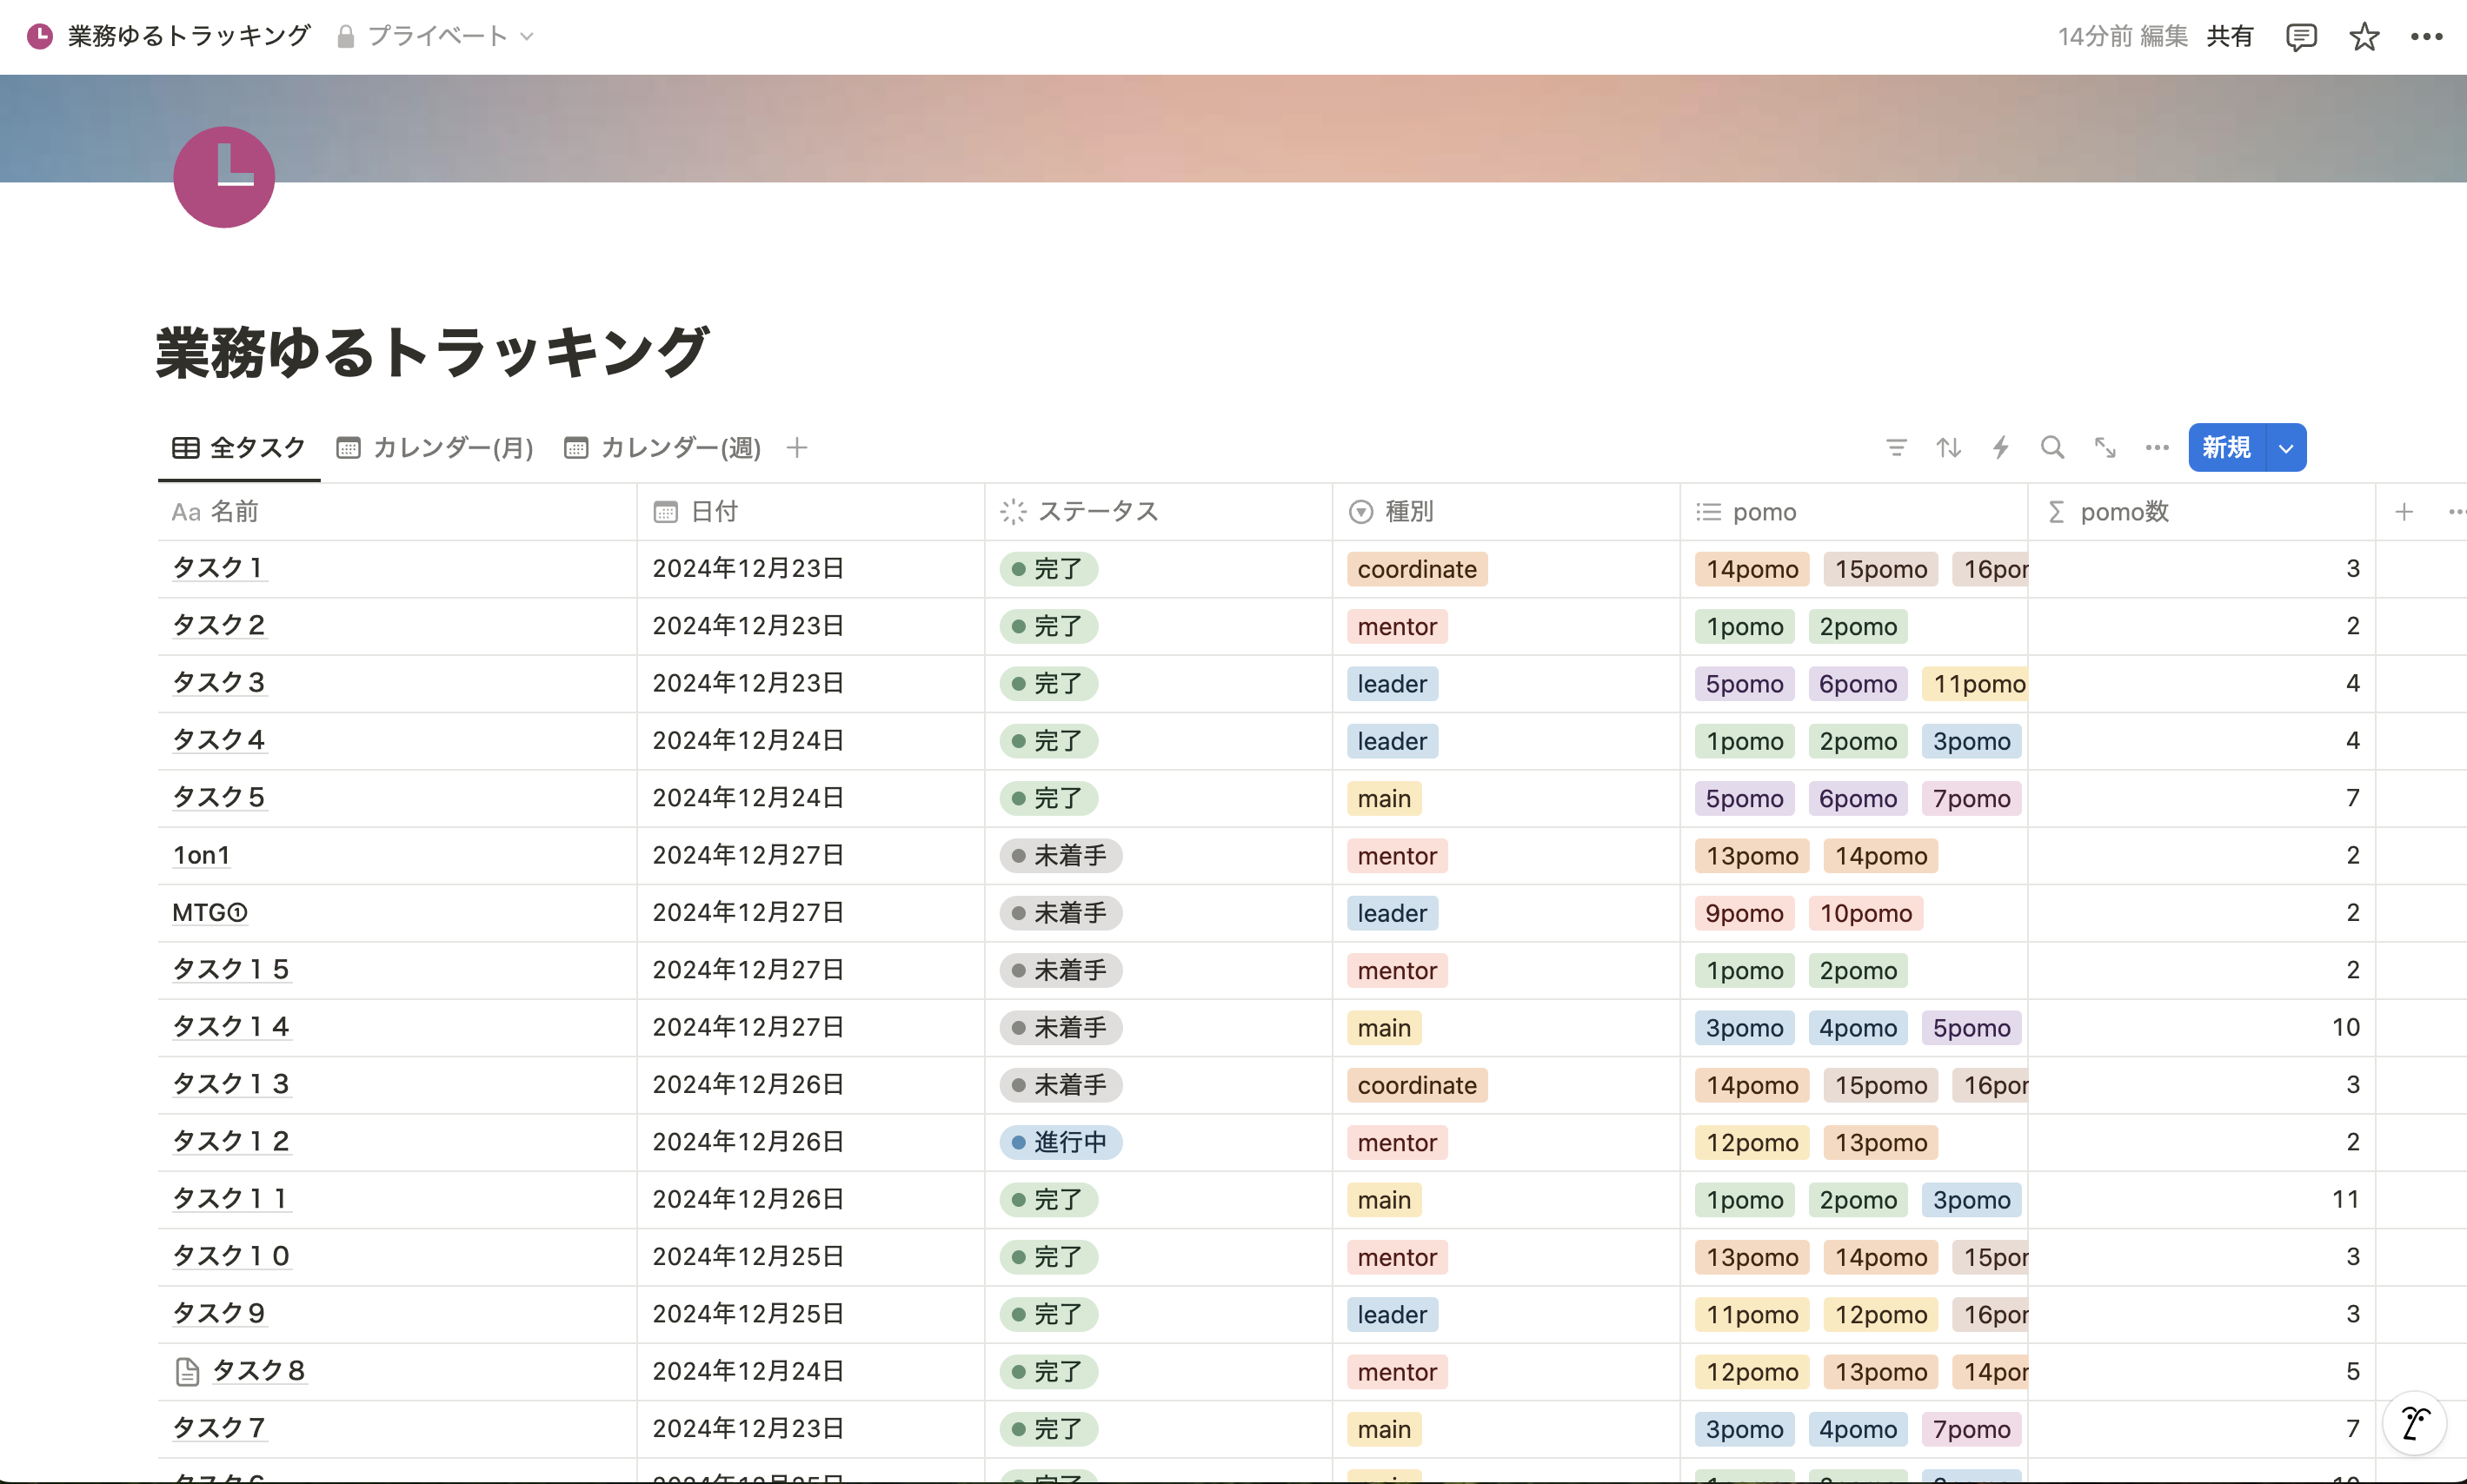Click the 共有 share button
Screen dimensions: 2467x1484
click(x=2229, y=36)
